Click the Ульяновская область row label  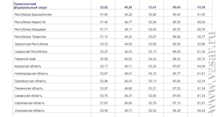[29, 110]
